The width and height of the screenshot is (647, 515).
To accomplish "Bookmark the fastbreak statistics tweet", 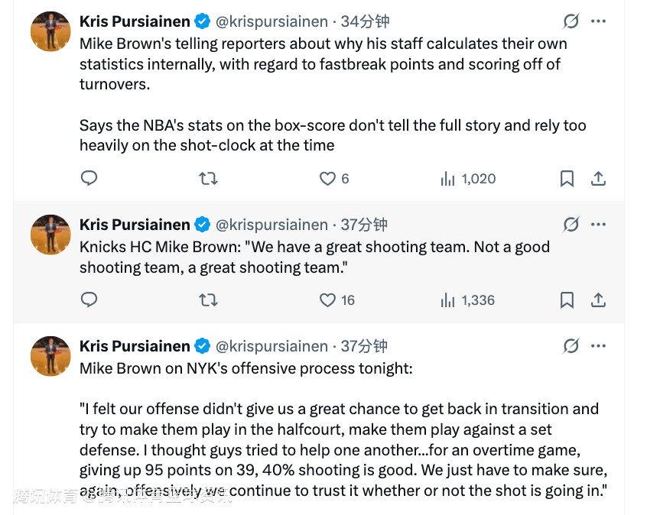I will [567, 179].
